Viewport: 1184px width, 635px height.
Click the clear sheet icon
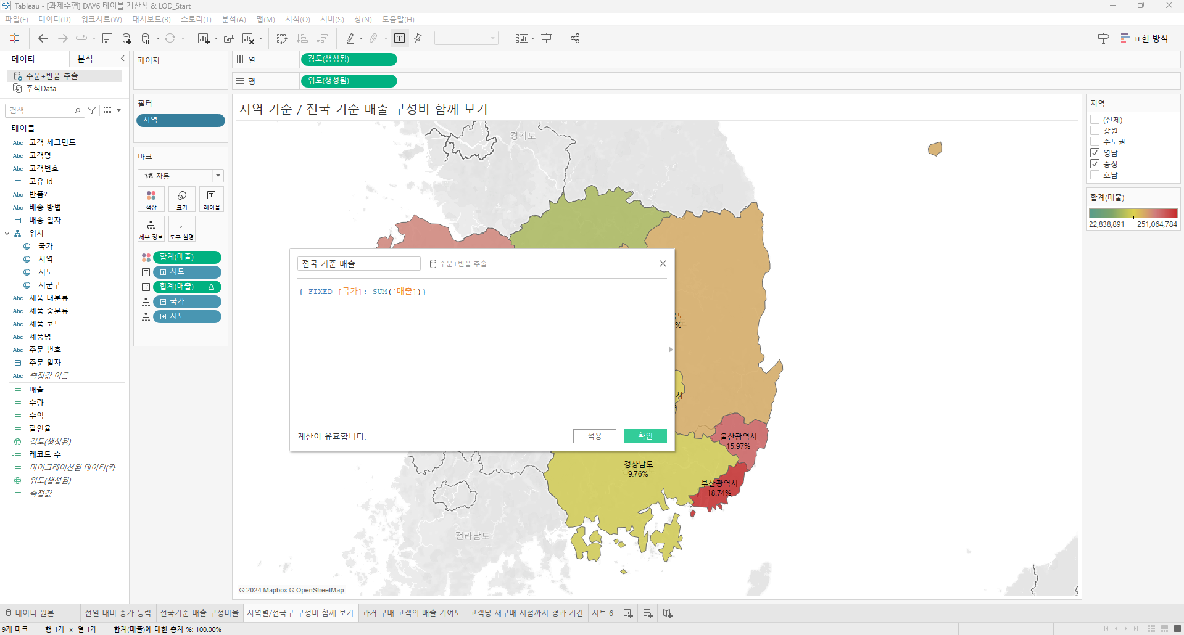pyautogui.click(x=248, y=38)
